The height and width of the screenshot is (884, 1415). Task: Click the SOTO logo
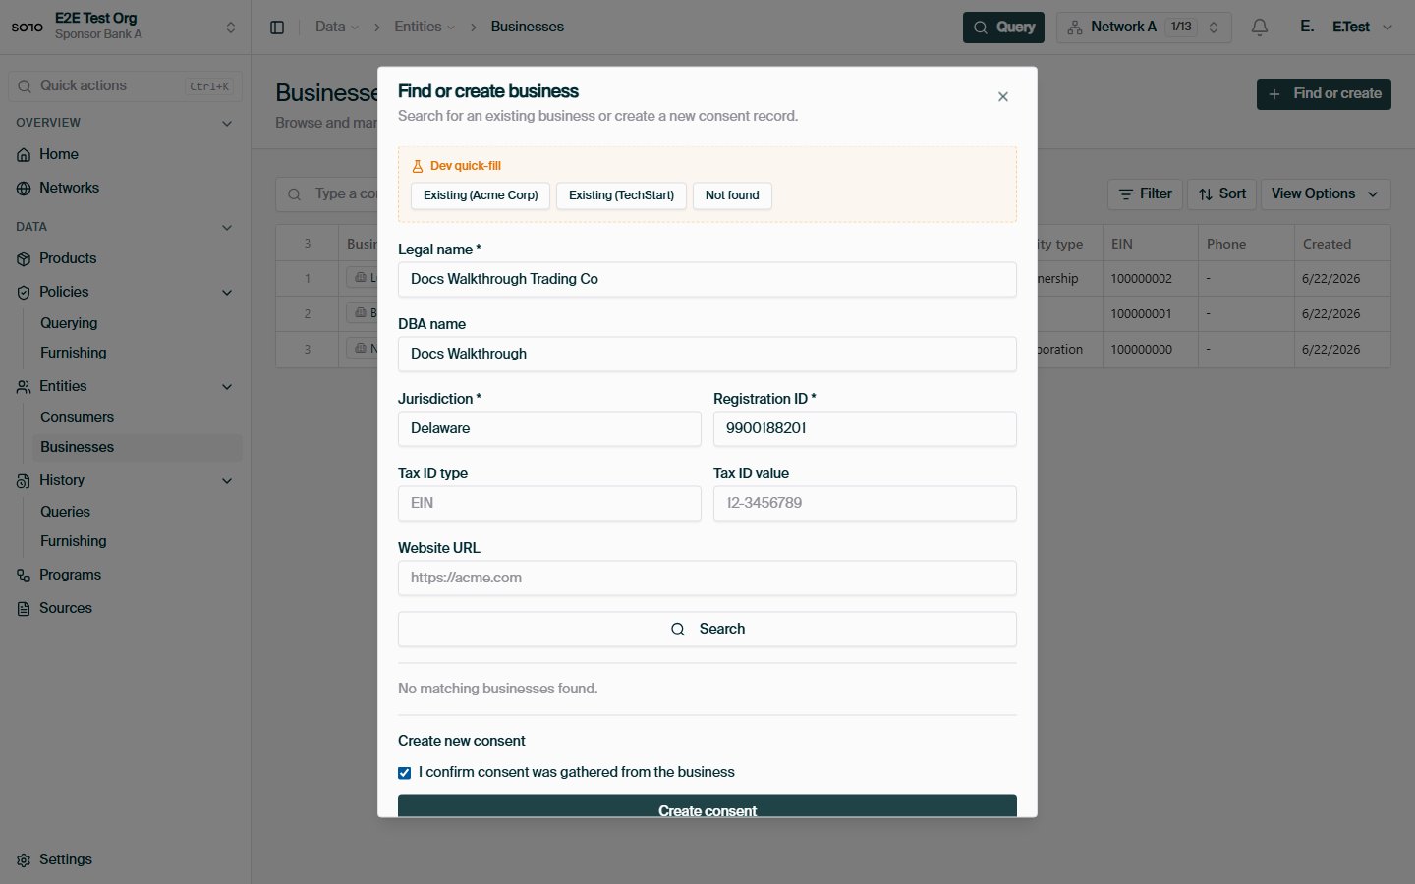27,28
